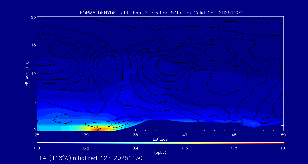Click the 10 km altitude tick label
This screenshot has height=164, width=308.
tap(33, 74)
